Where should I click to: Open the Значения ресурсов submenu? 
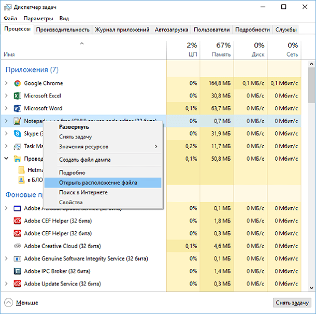[103, 147]
